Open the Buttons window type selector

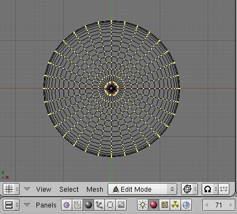point(11,205)
